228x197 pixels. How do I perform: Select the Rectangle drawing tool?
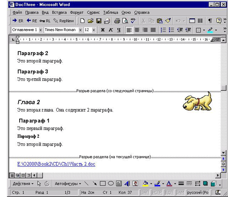pos(103,183)
